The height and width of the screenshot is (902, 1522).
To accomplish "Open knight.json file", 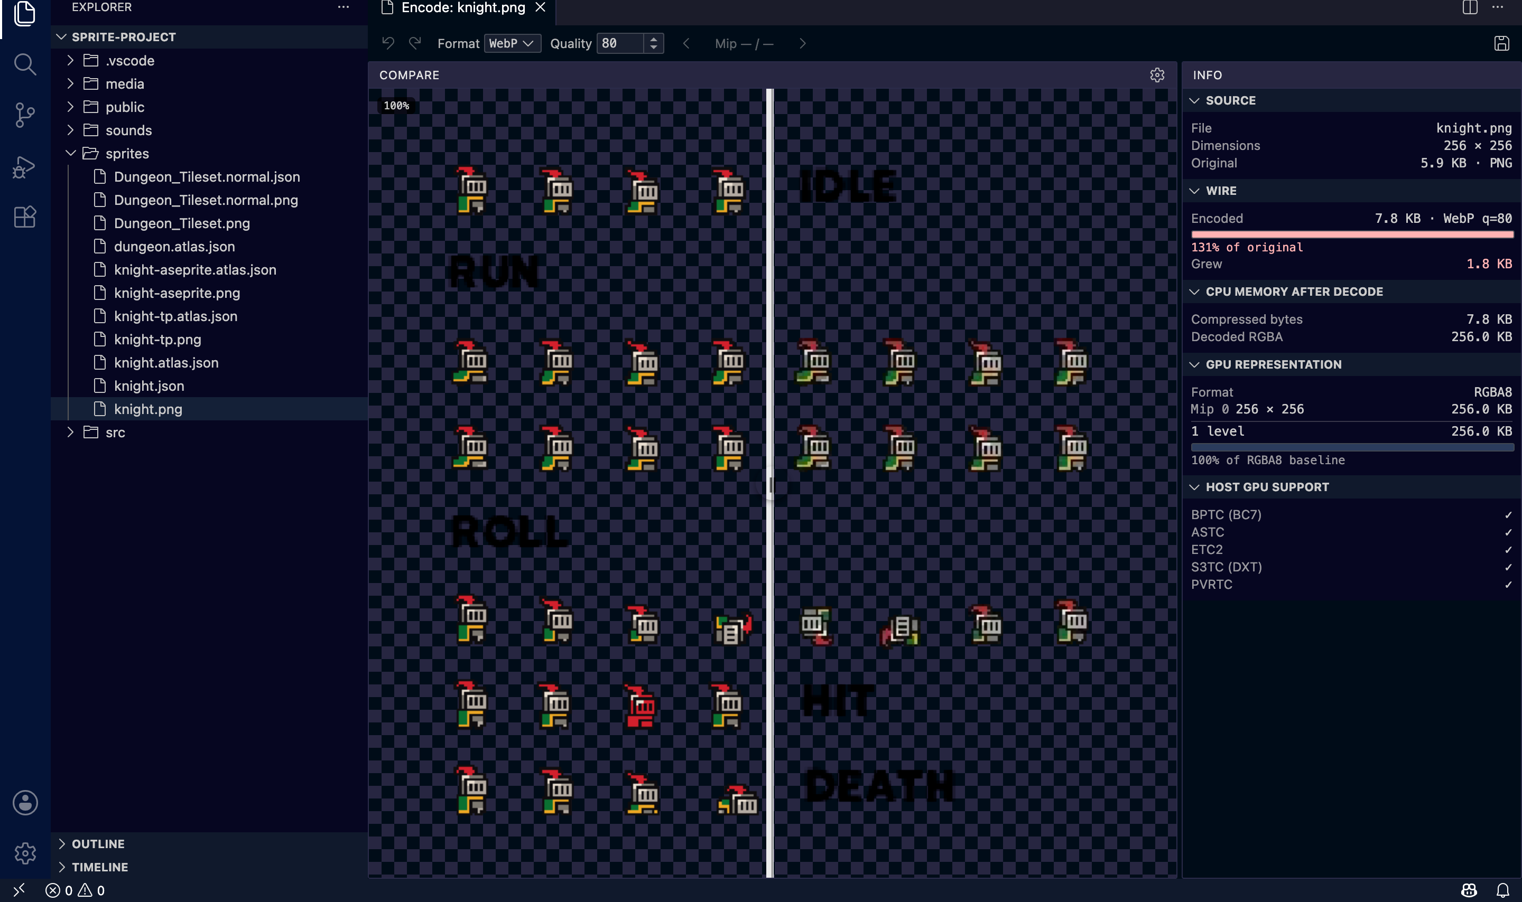I will (x=209, y=386).
